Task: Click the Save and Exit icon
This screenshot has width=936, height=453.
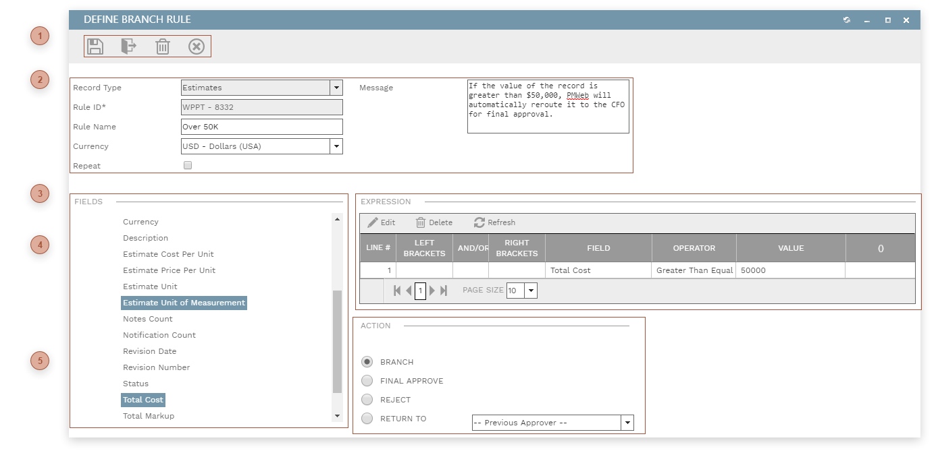Action: click(x=129, y=46)
